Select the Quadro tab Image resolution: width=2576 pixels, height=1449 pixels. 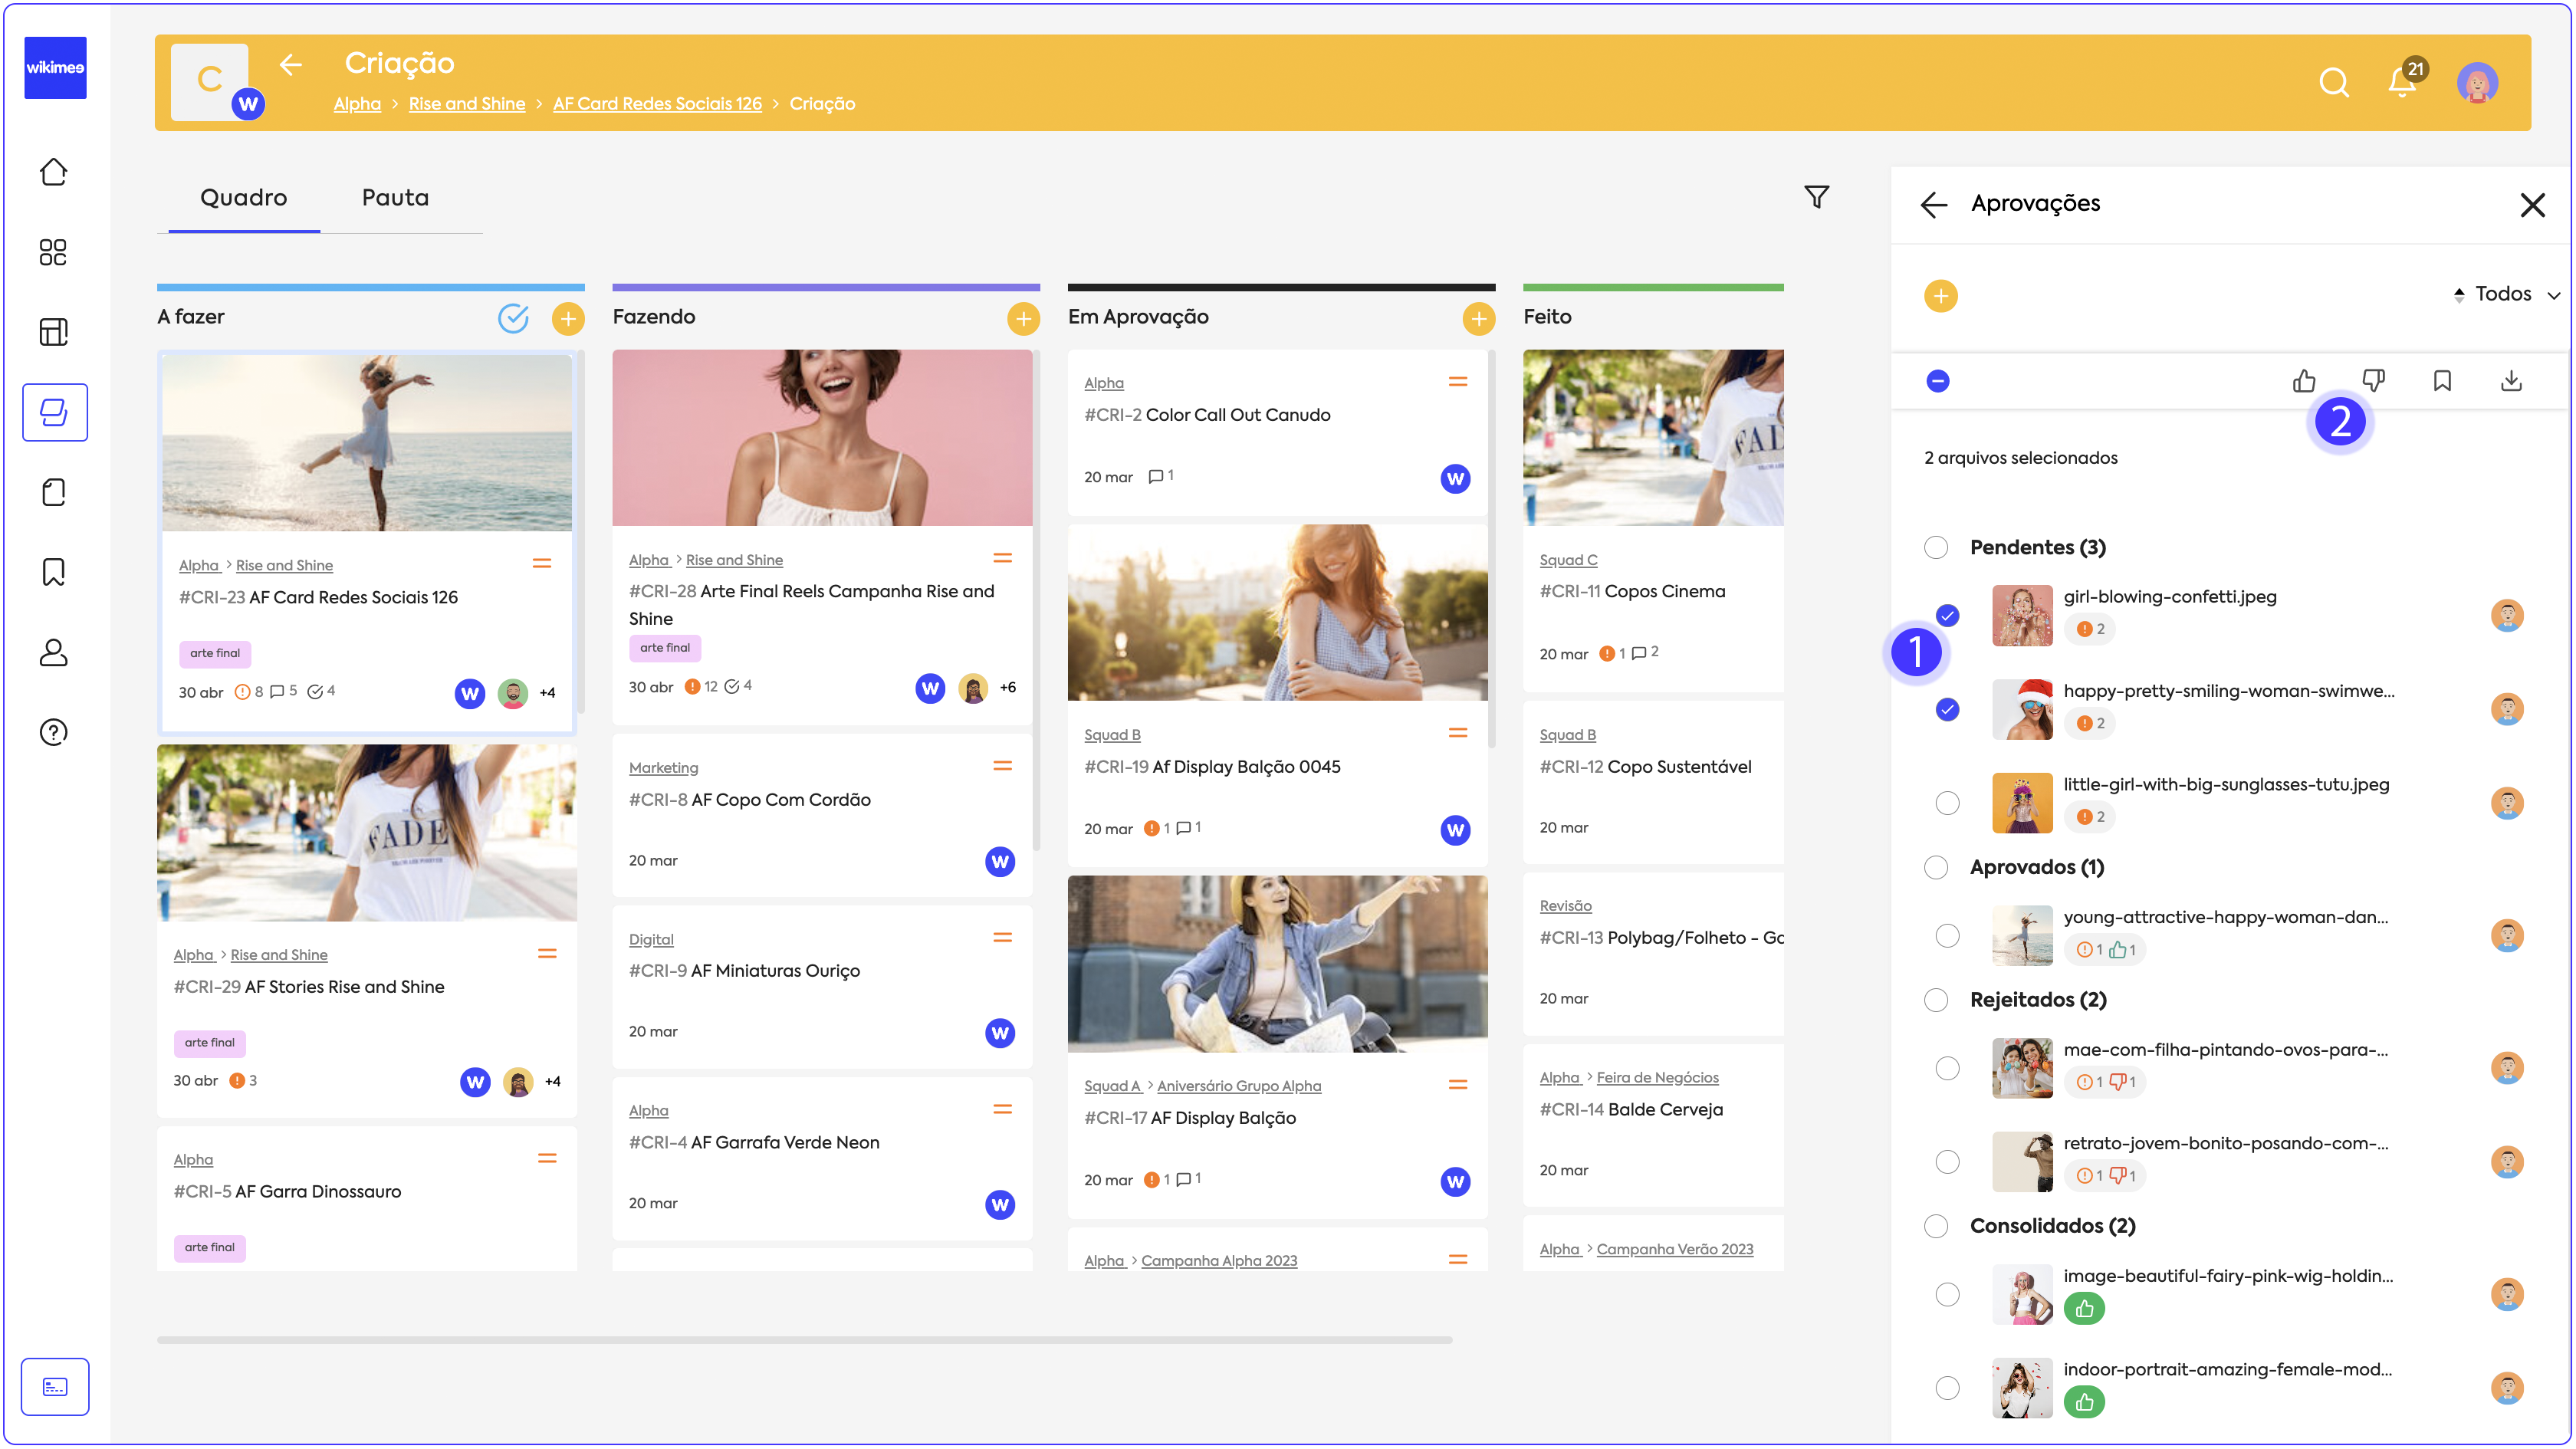pyautogui.click(x=243, y=198)
